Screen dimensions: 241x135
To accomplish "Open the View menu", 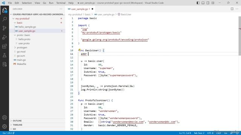I will click(37, 3).
